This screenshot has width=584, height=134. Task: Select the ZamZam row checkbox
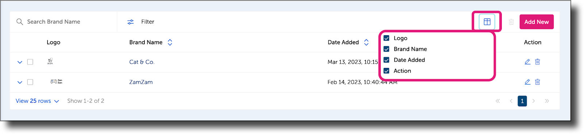pyautogui.click(x=30, y=82)
